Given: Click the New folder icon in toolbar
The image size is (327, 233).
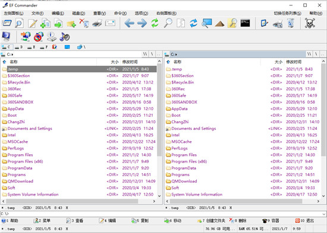Looking at the screenshot, I should [71, 24].
